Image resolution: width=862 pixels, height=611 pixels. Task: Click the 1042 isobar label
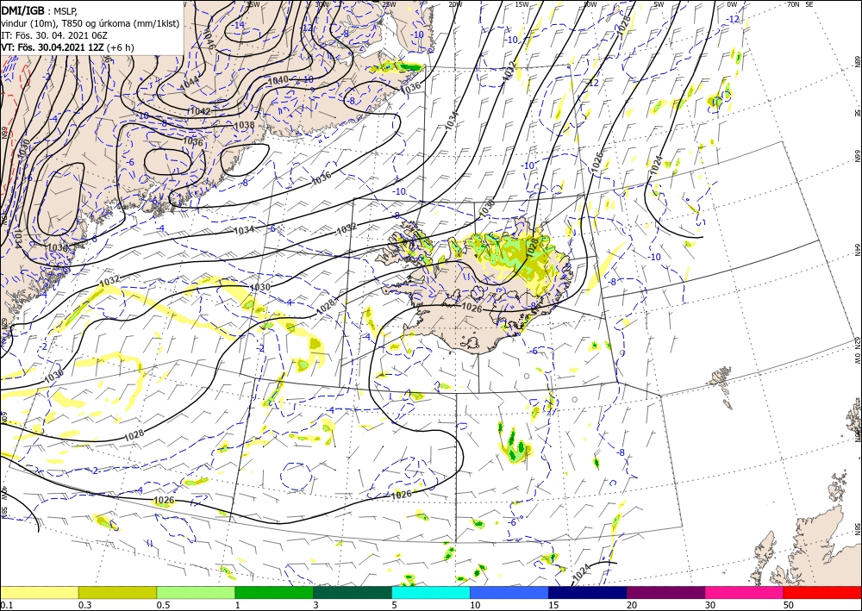[x=199, y=111]
